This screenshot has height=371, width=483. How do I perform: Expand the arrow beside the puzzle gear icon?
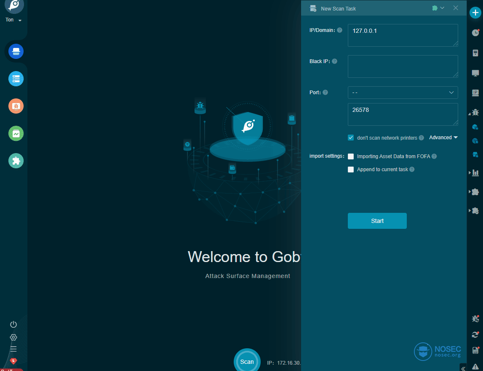coord(470,211)
